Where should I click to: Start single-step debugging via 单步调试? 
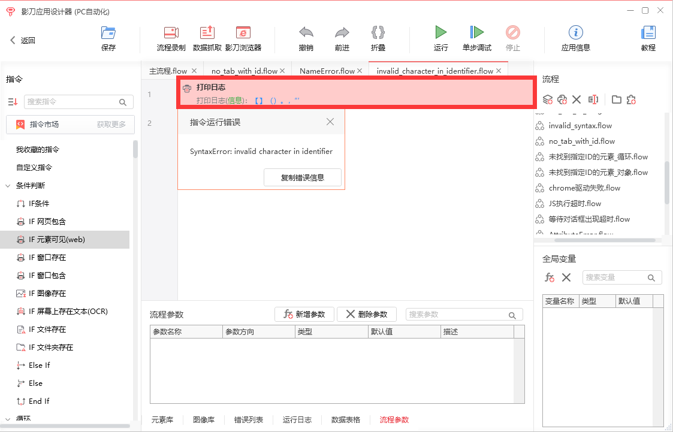coord(476,38)
